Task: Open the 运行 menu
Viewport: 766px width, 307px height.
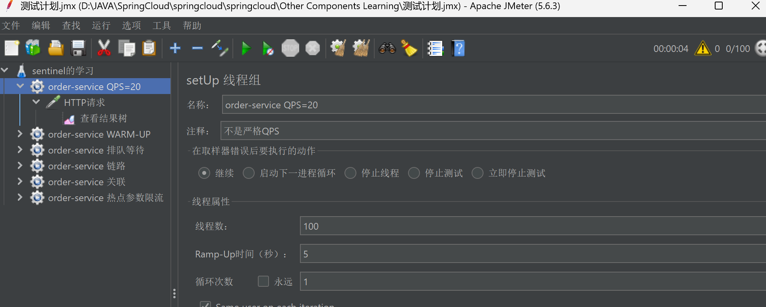Action: [101, 25]
